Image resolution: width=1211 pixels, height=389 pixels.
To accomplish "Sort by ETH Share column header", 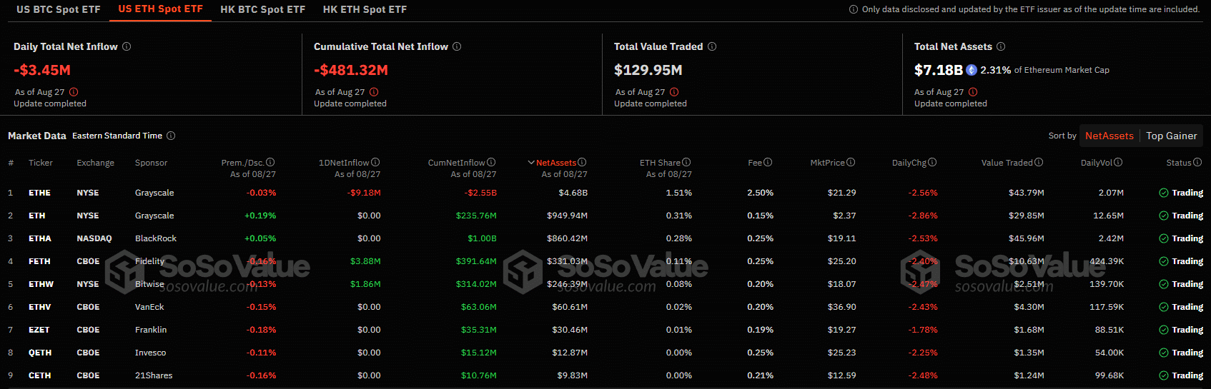I will pyautogui.click(x=660, y=163).
